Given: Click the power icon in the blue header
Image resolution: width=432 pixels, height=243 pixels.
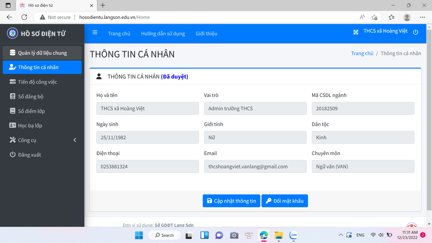Looking at the screenshot, I should [x=416, y=32].
